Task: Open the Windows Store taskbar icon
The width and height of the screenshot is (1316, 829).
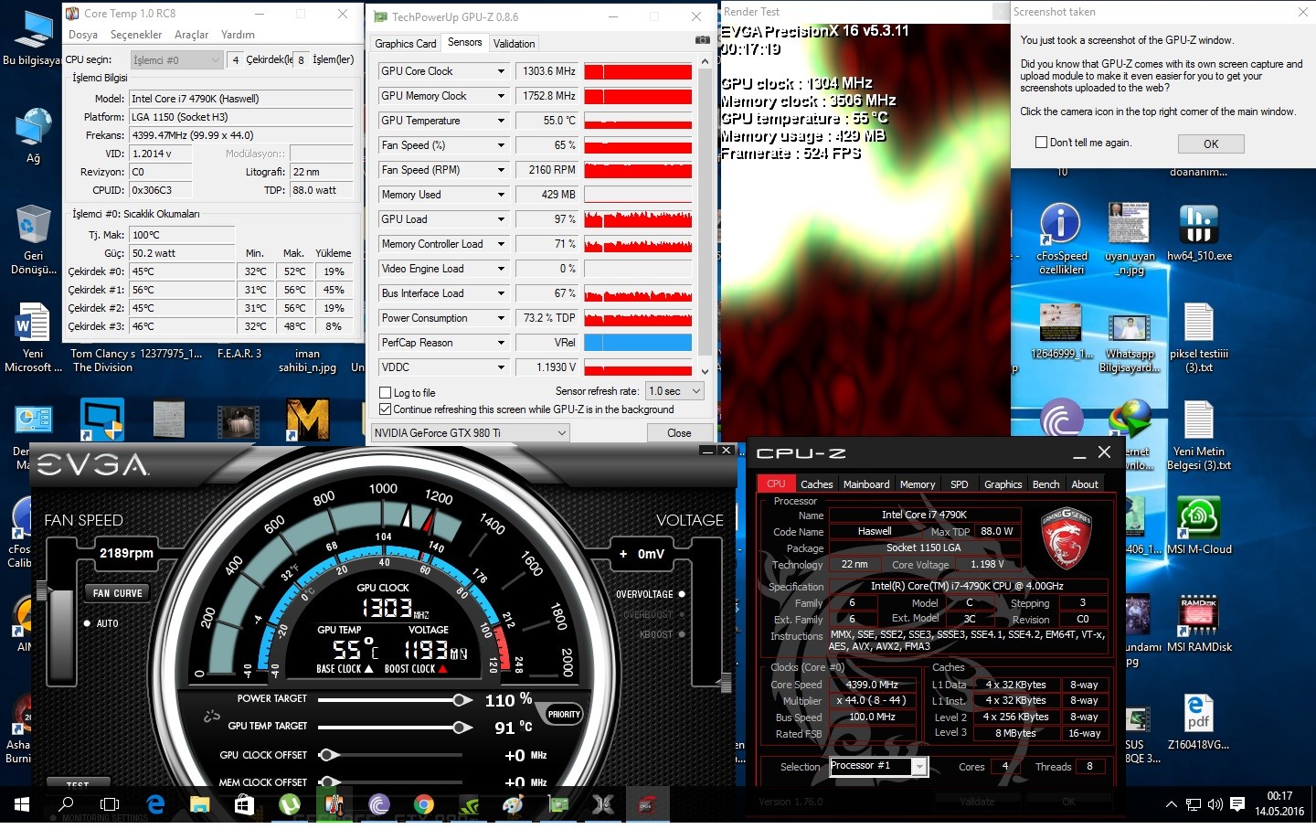Action: [244, 804]
